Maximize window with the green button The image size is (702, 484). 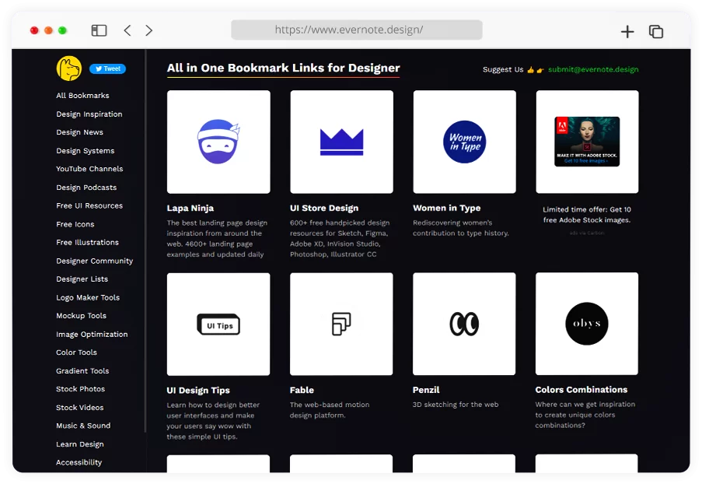62,30
